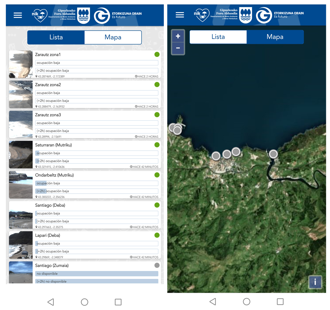This screenshot has height=310, width=330.
Task: Select Zarautz zona2 title
Action: point(48,85)
